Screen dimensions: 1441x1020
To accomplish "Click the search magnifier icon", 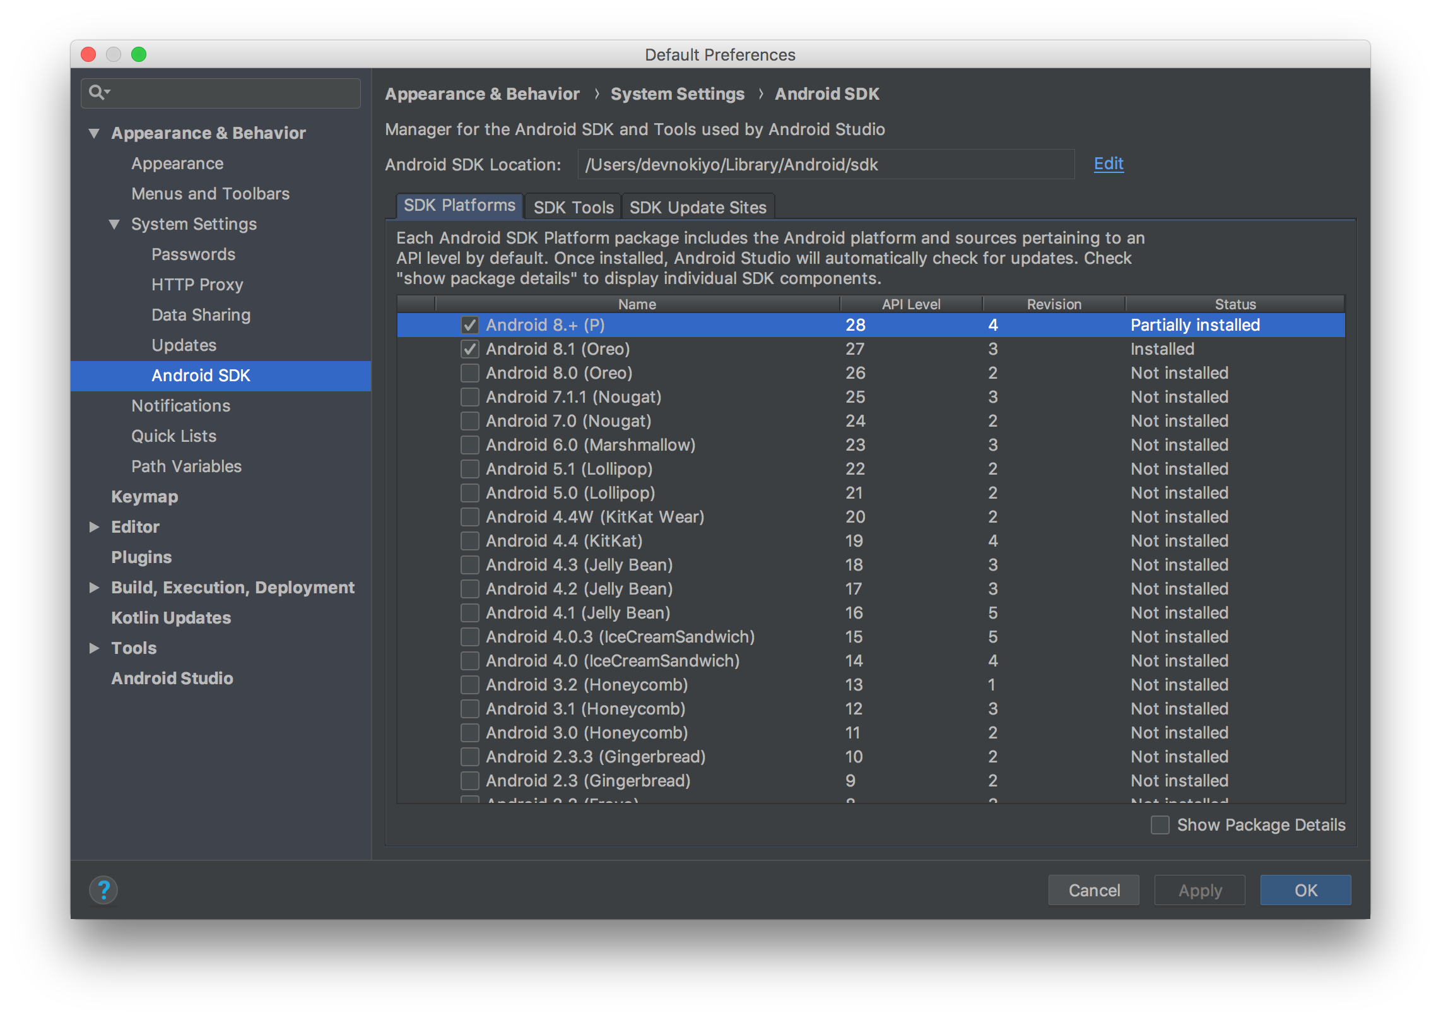I will click(x=97, y=93).
